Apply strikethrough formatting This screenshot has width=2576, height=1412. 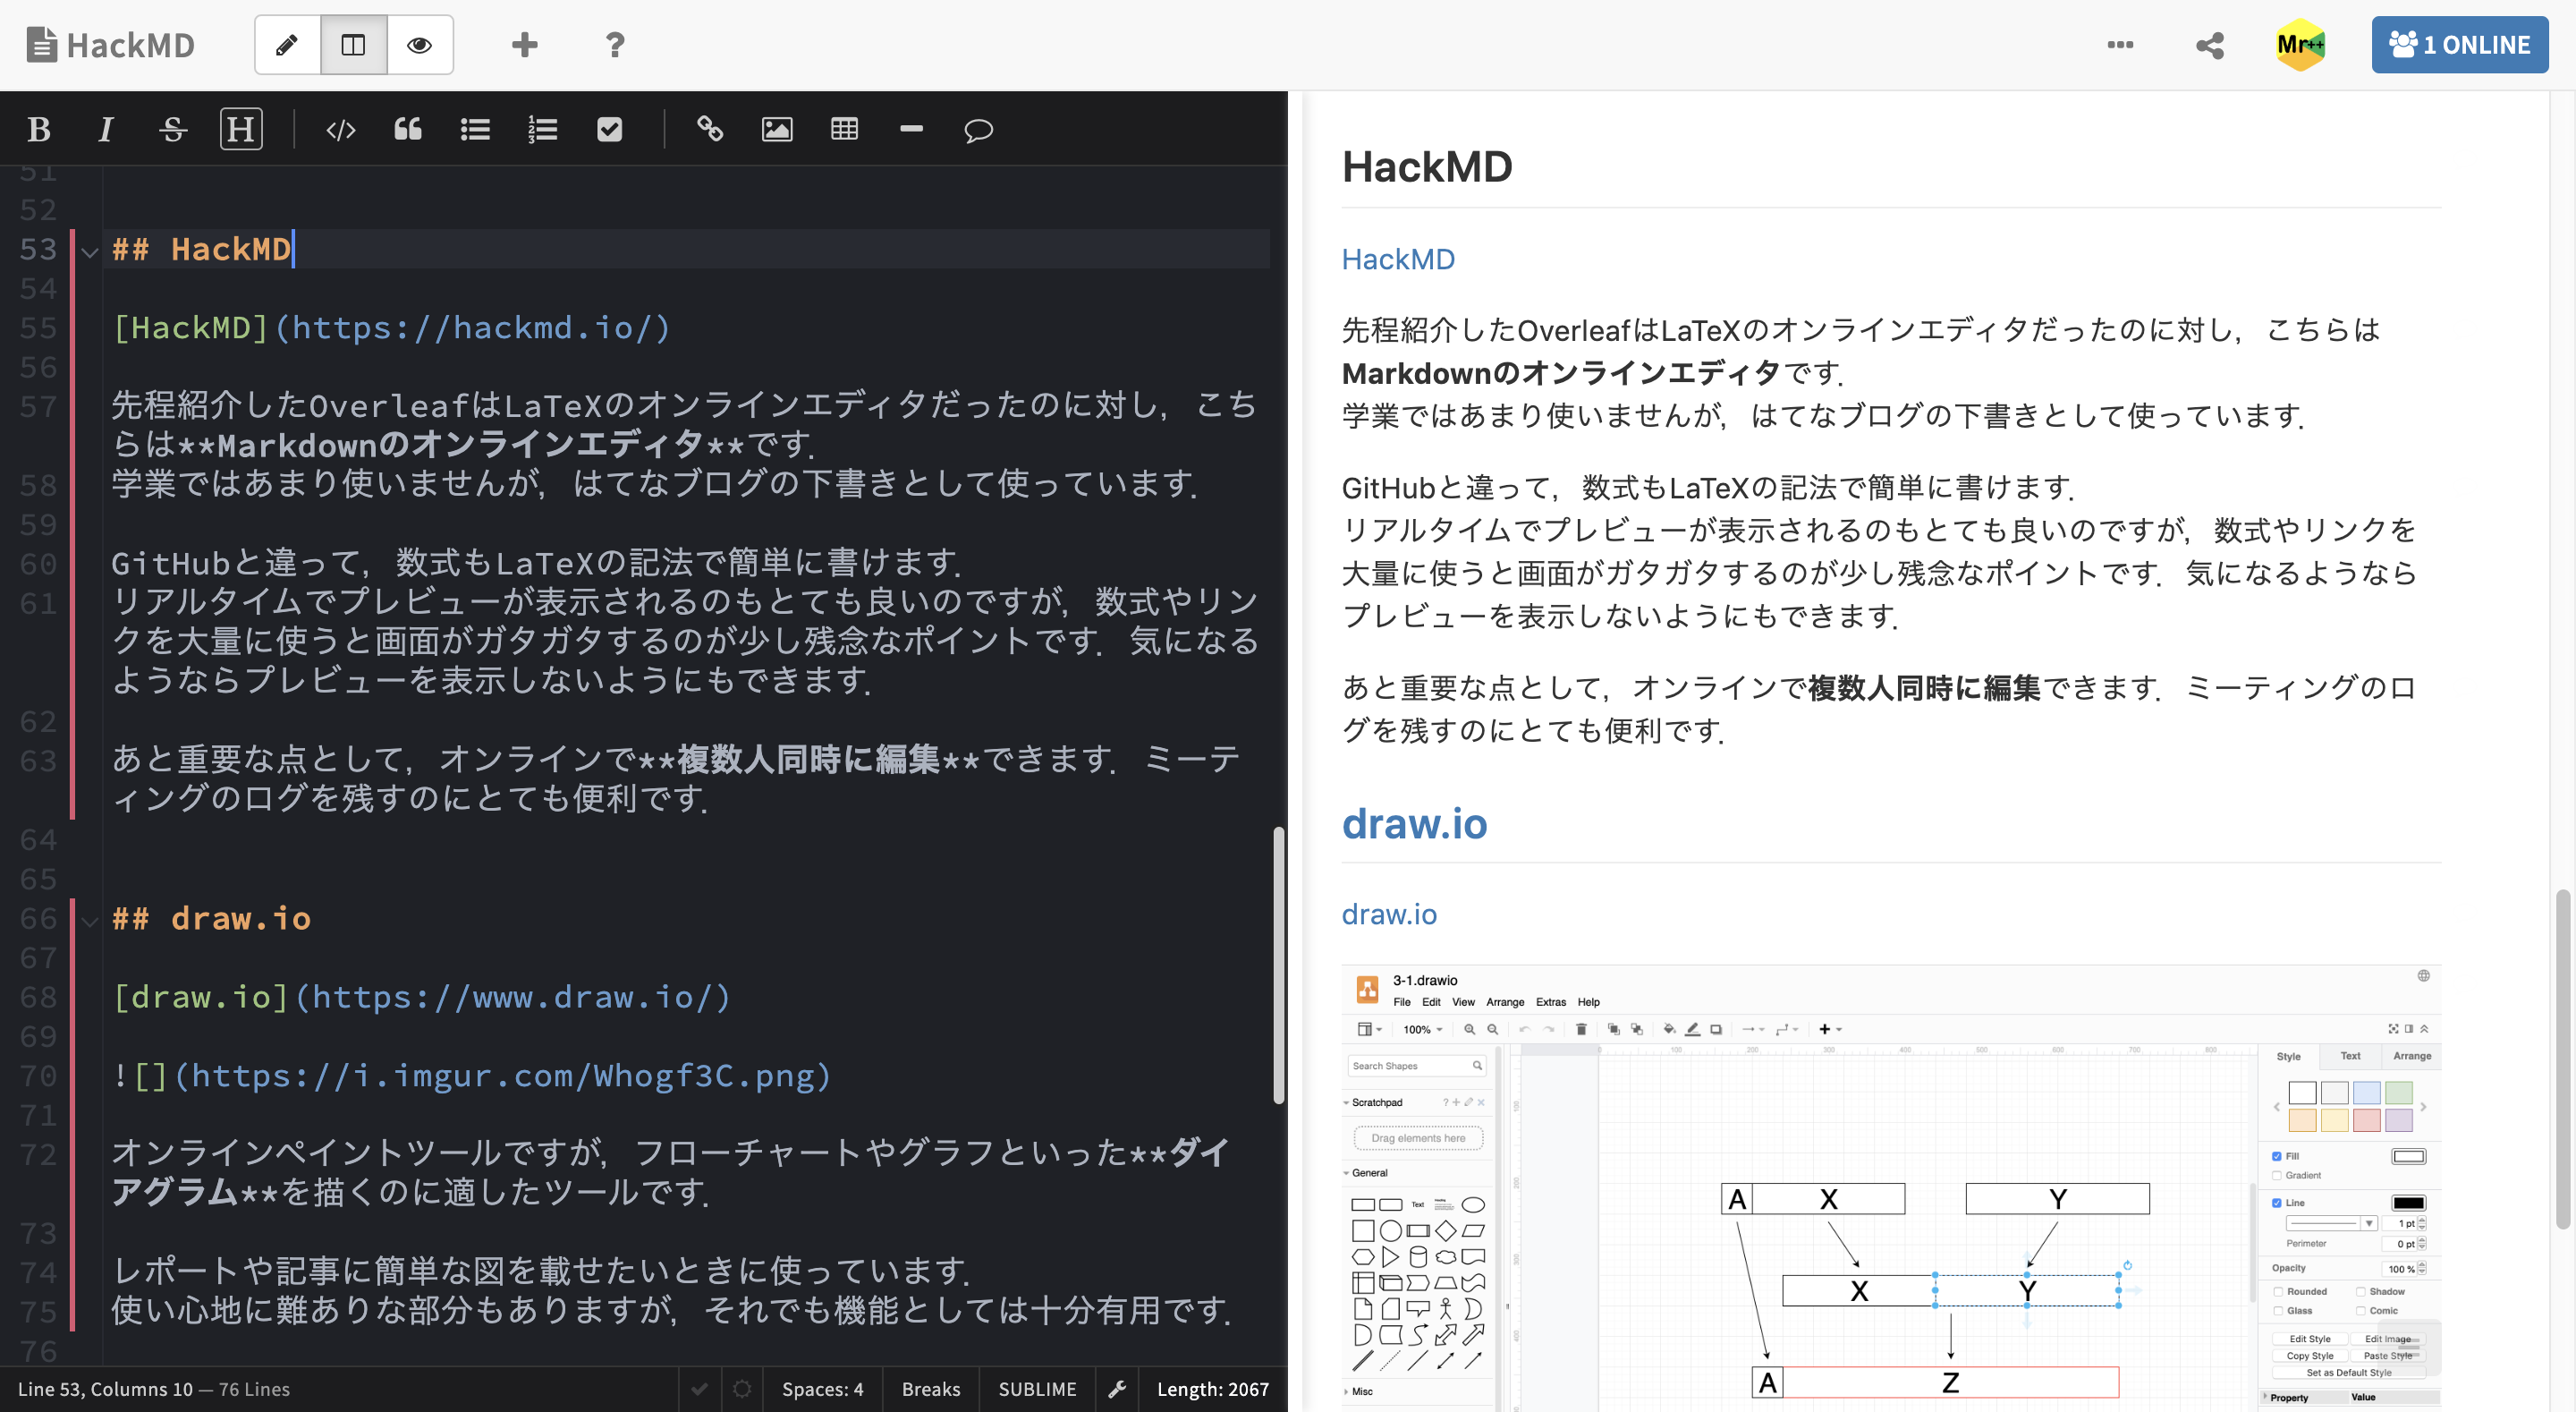coord(172,129)
